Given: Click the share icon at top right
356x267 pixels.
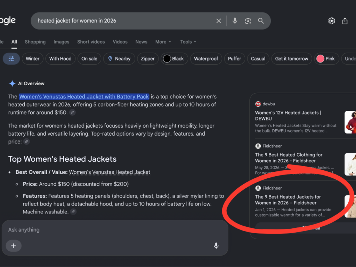Looking at the screenshot, I should pyautogui.click(x=345, y=21).
